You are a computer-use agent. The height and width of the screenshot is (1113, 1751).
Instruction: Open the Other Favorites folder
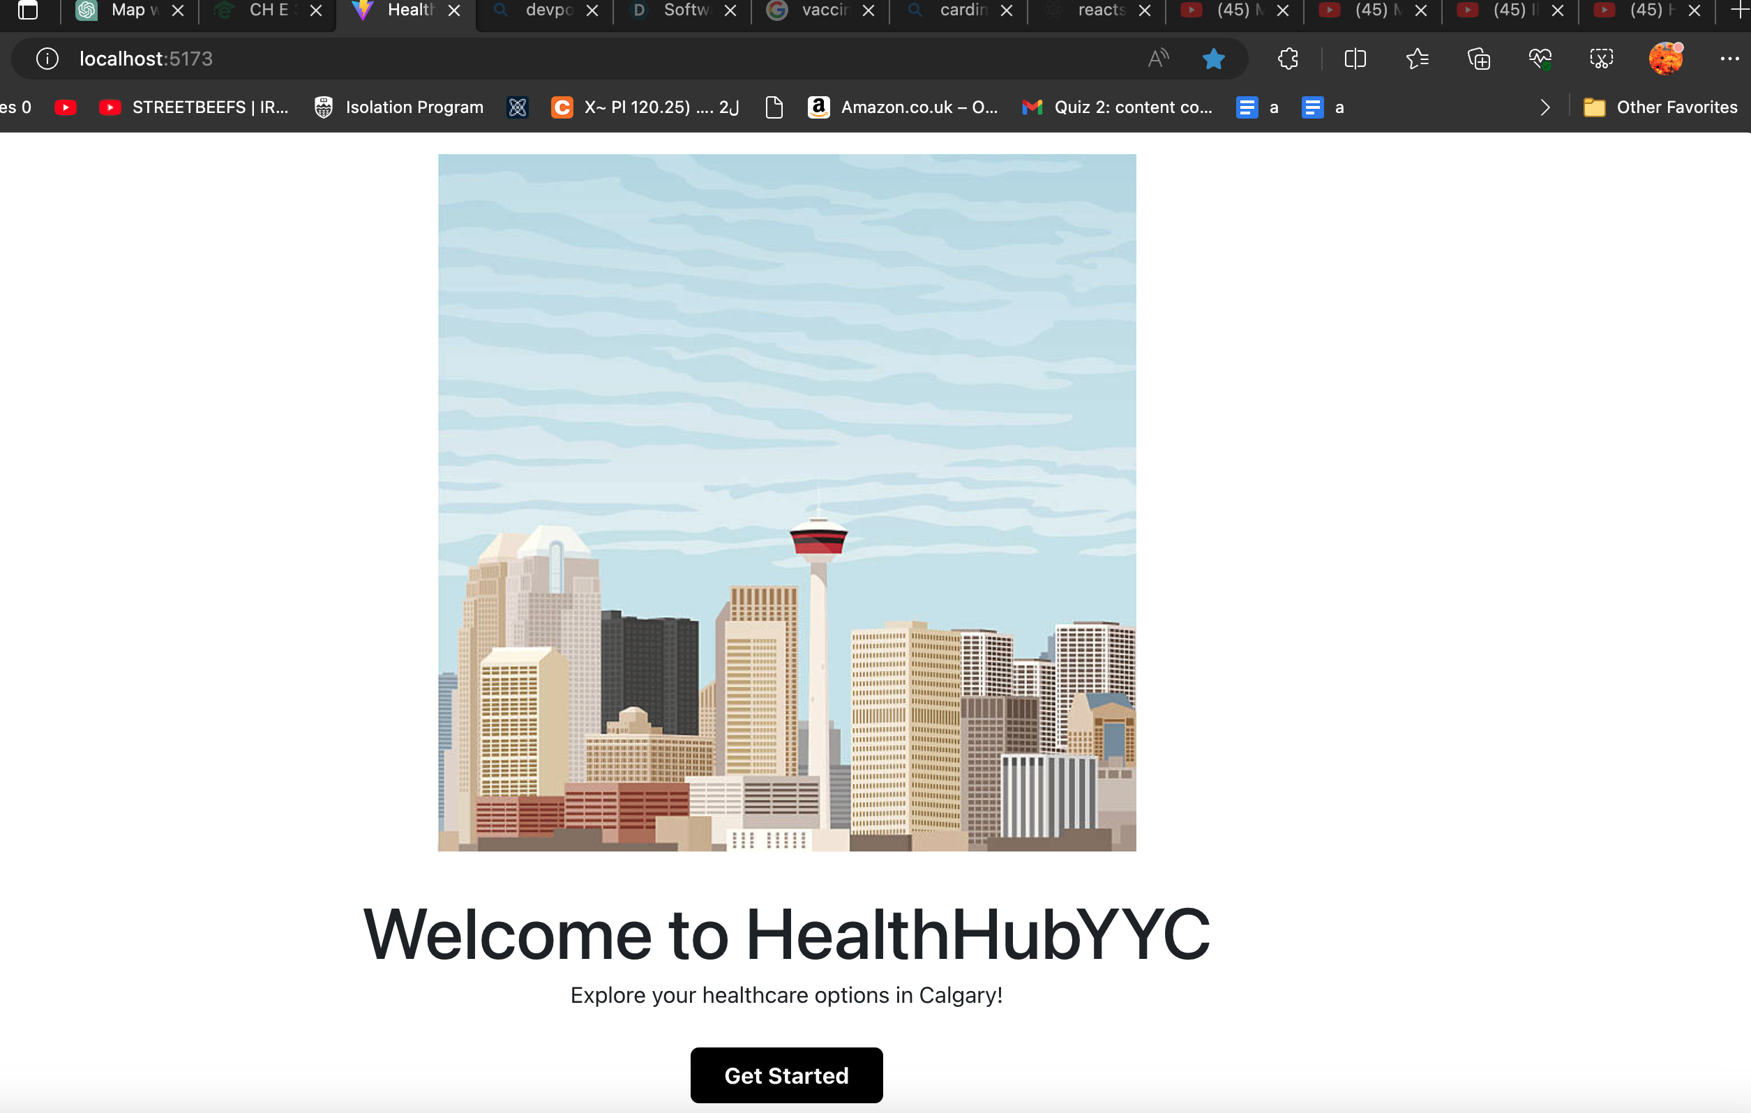coord(1660,107)
